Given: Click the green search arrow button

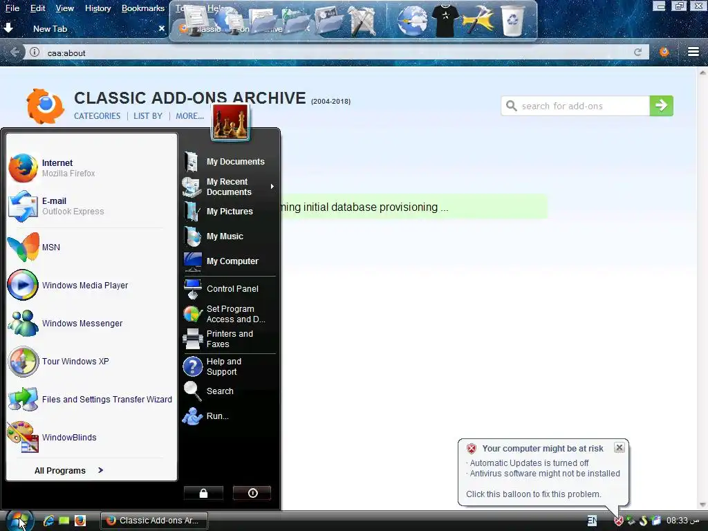Looking at the screenshot, I should coord(662,106).
